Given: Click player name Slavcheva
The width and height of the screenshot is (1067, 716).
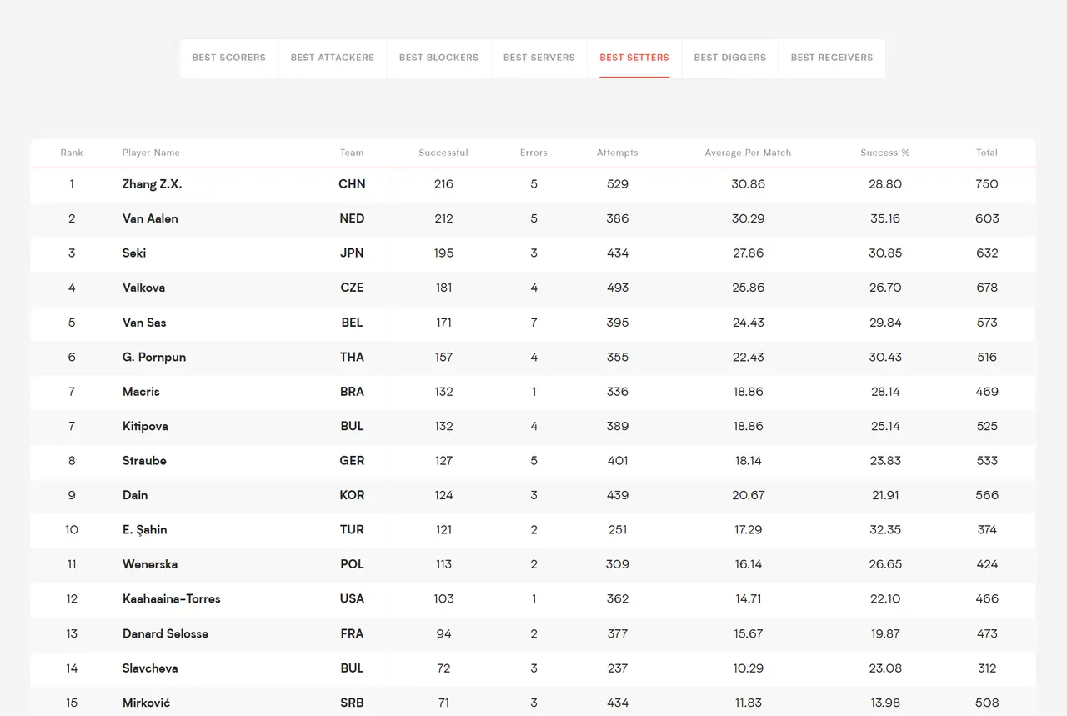Looking at the screenshot, I should [150, 668].
